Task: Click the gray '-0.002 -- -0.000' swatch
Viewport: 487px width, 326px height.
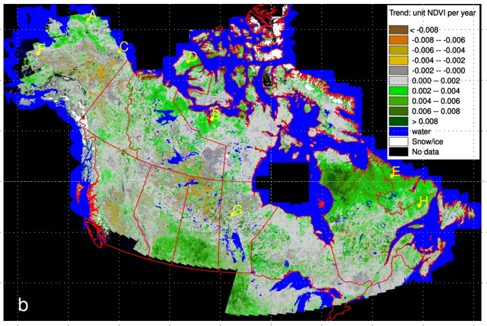Action: (399, 70)
